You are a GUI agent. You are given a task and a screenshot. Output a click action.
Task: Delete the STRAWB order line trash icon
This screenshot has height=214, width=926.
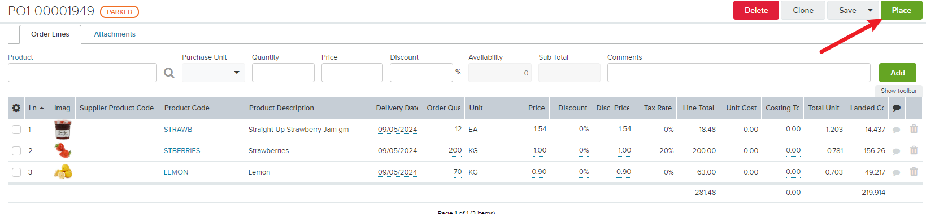pyautogui.click(x=914, y=129)
